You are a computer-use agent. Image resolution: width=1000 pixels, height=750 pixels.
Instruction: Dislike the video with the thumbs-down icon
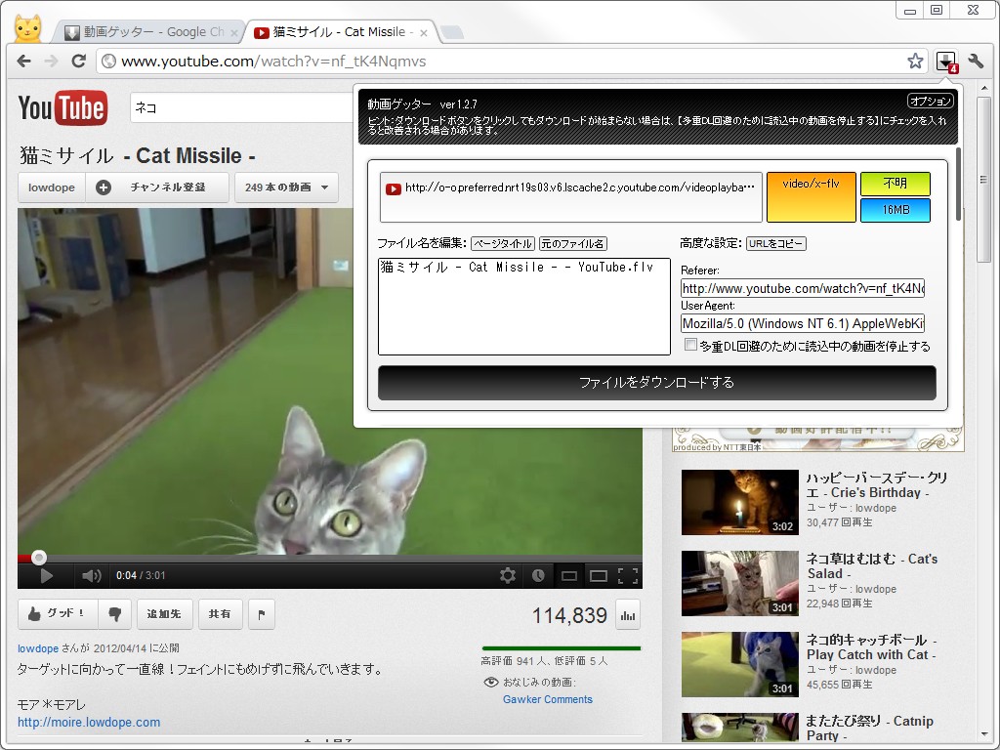pyautogui.click(x=116, y=613)
